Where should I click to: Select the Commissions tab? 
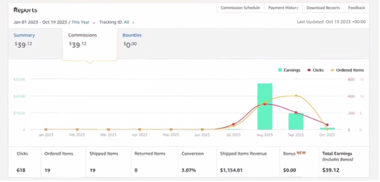82,35
